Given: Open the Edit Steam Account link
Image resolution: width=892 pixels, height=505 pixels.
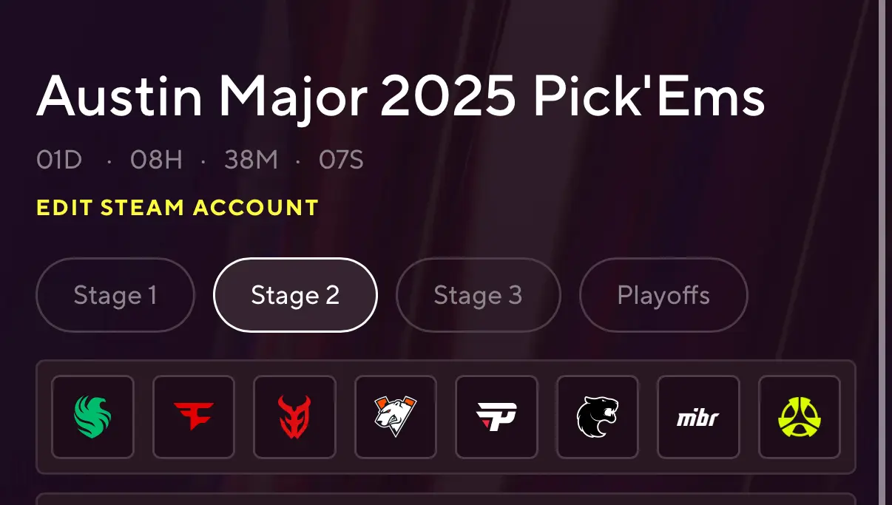Looking at the screenshot, I should (178, 208).
